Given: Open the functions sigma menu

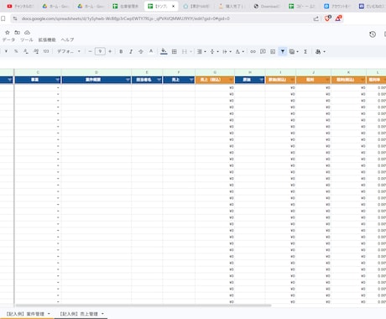Looking at the screenshot, I should coord(305,51).
